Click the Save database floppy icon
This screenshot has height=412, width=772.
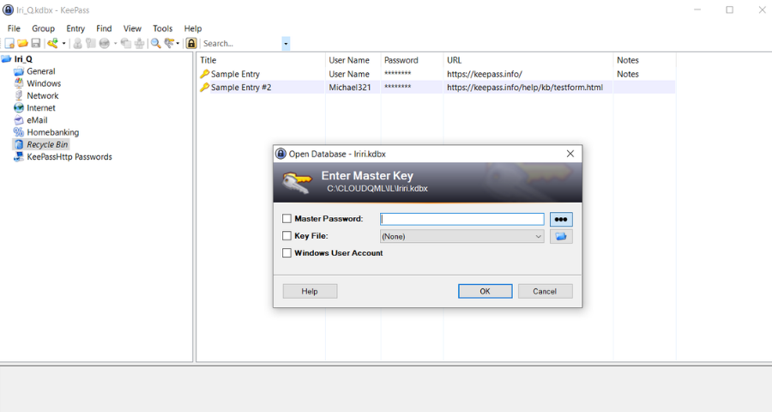[x=35, y=44]
